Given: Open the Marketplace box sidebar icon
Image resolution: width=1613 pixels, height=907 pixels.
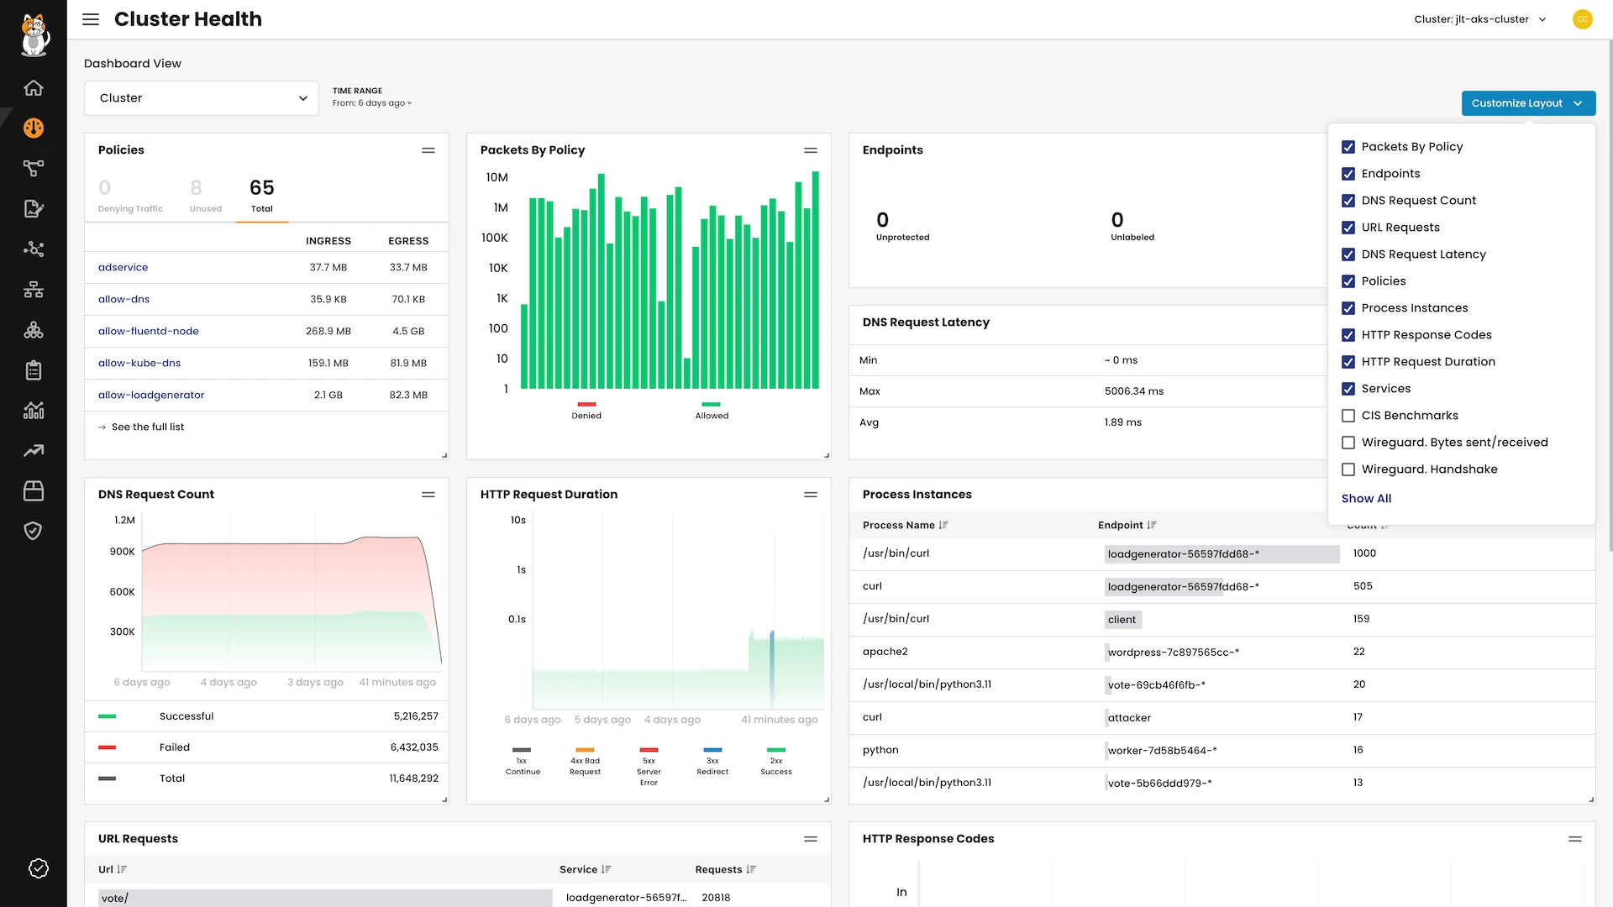Looking at the screenshot, I should 34,491.
